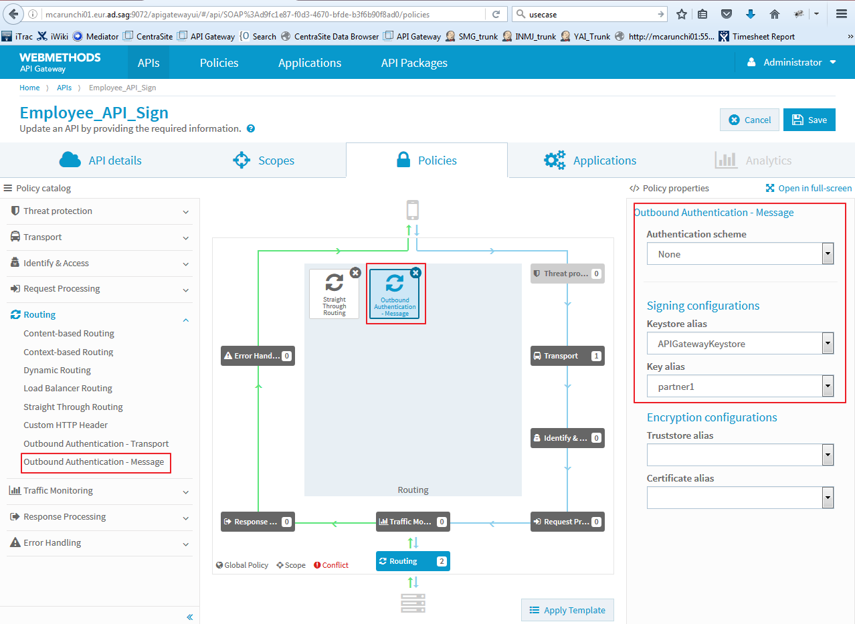Open the Truststore alias dropdown
This screenshot has width=855, height=624.
coord(740,455)
